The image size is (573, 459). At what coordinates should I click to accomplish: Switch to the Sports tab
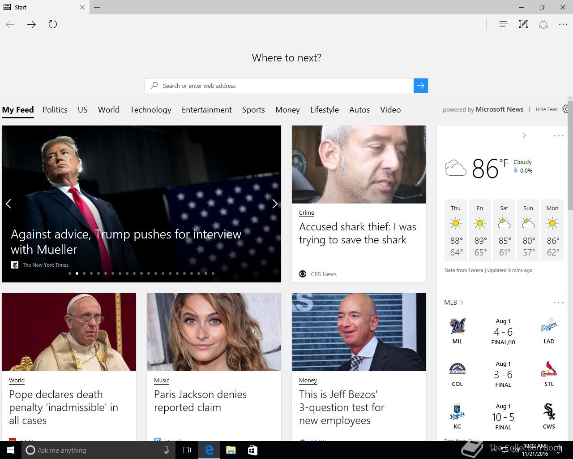[x=253, y=110]
